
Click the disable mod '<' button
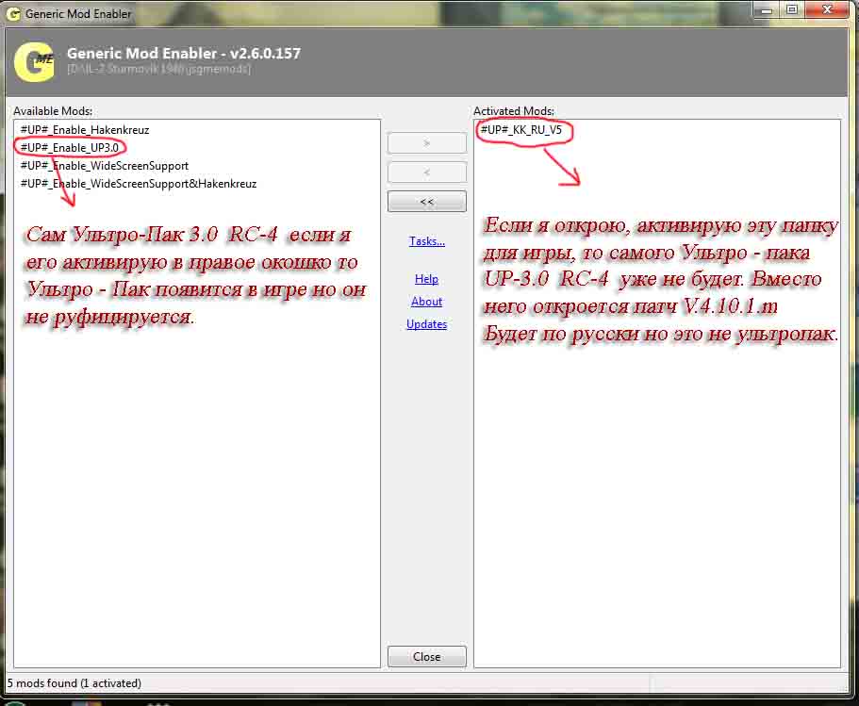427,172
